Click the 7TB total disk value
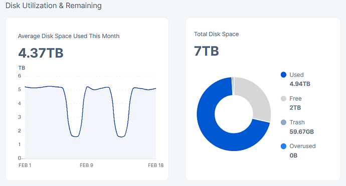Image resolution: width=346 pixels, height=186 pixels. [x=206, y=51]
